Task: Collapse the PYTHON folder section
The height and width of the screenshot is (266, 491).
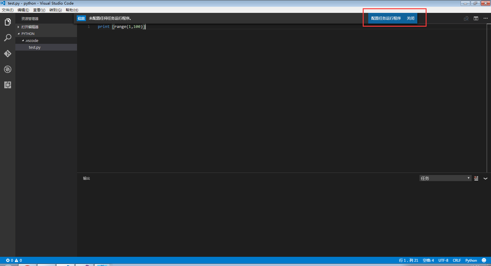Action: coord(46,34)
